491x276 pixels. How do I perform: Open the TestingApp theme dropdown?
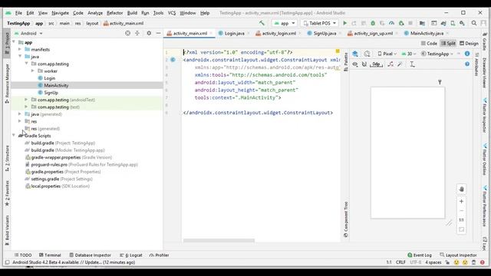(437, 54)
